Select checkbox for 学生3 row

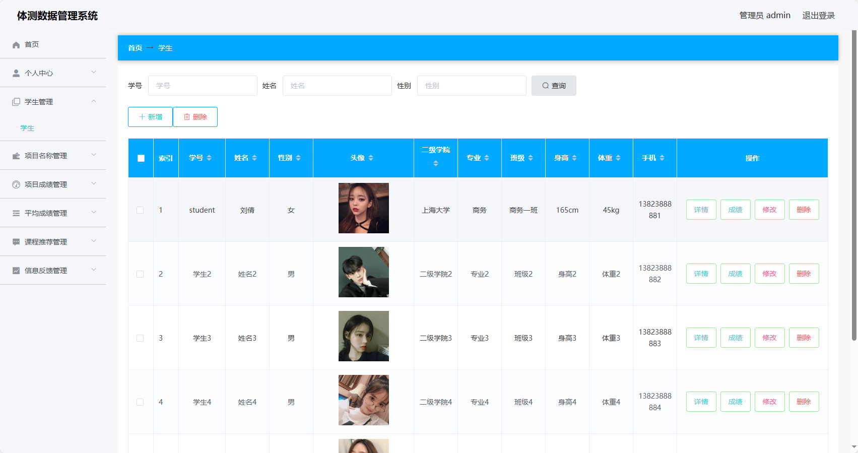[140, 338]
